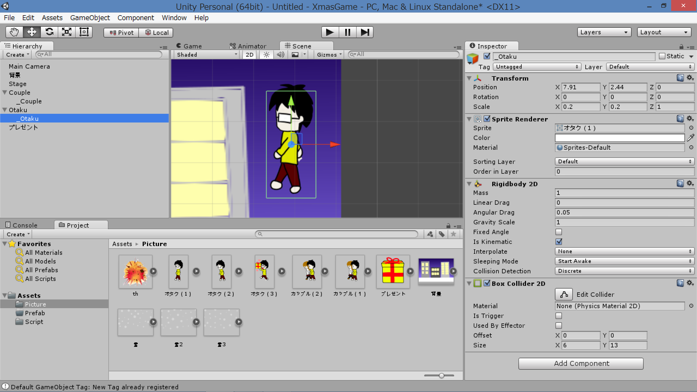This screenshot has width=697, height=392.
Task: Click the Step frame button
Action: tap(365, 32)
